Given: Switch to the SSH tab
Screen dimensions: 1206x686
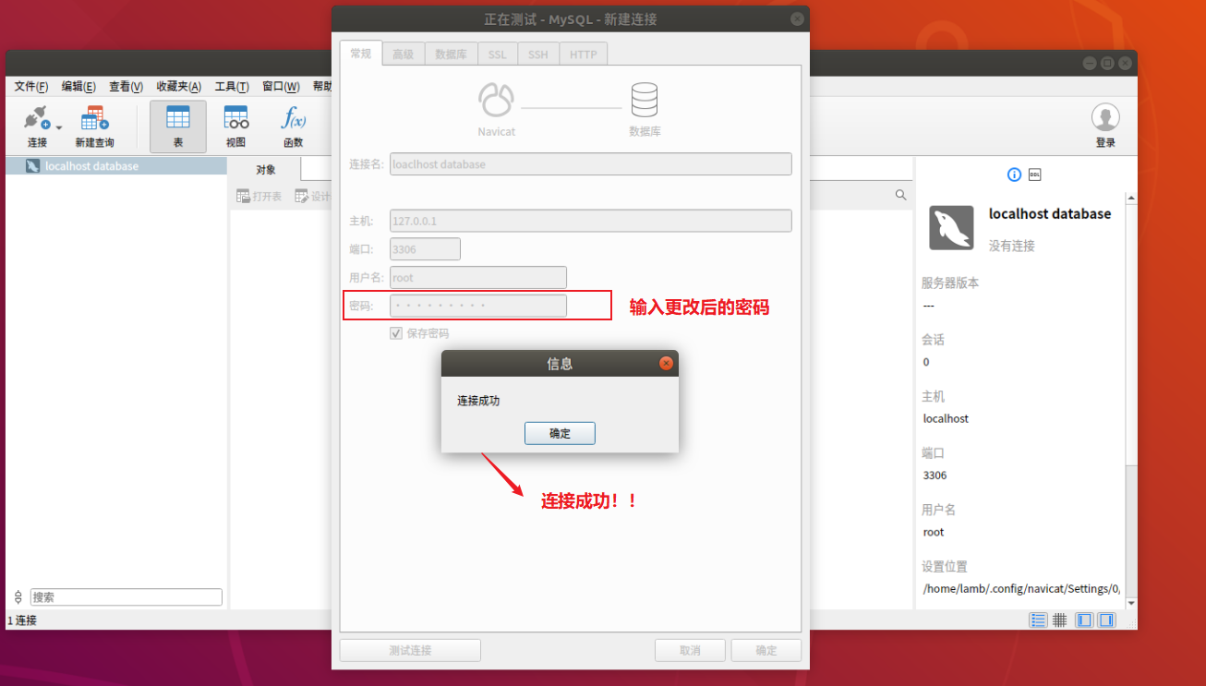Looking at the screenshot, I should (x=538, y=54).
